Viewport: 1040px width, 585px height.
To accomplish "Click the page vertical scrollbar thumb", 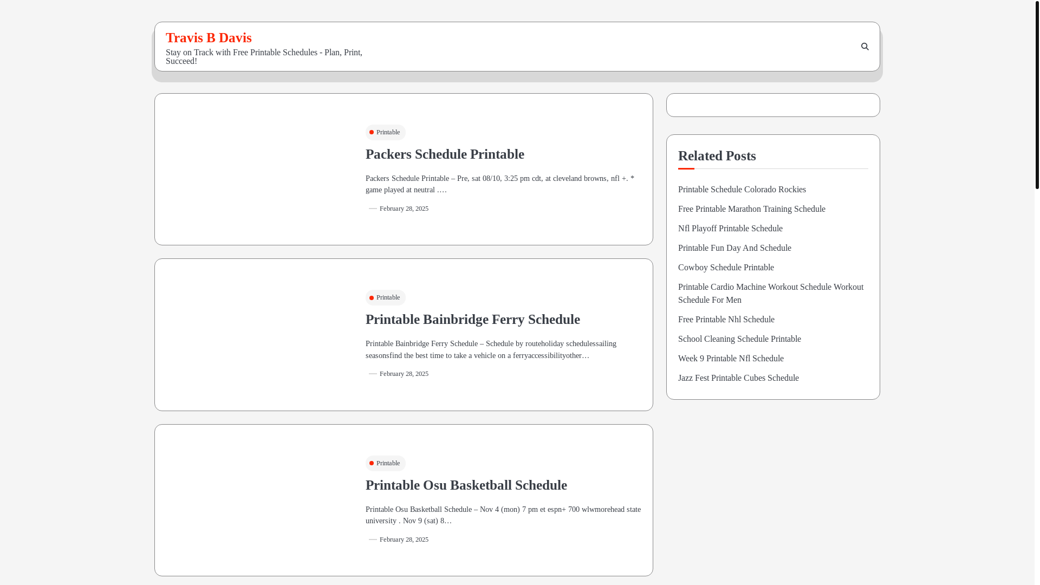I will pos(1037,94).
